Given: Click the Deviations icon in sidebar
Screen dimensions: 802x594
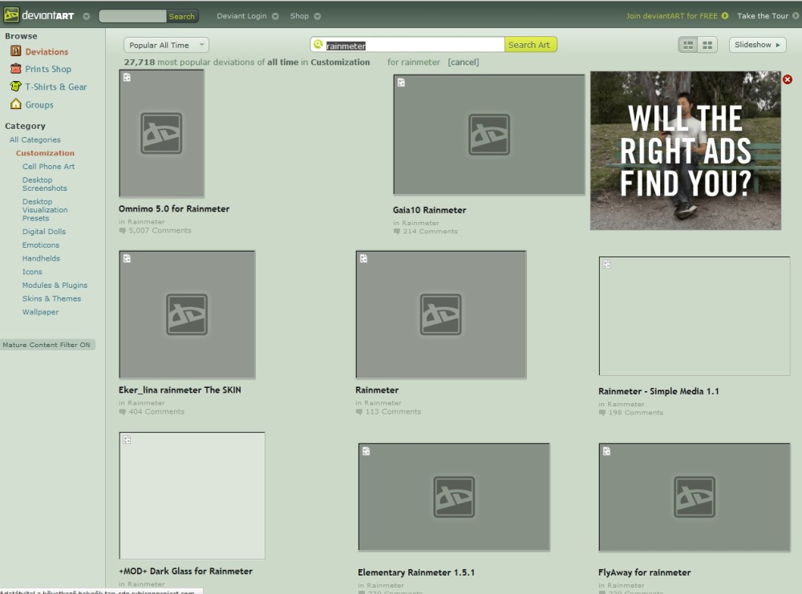Looking at the screenshot, I should (x=16, y=51).
